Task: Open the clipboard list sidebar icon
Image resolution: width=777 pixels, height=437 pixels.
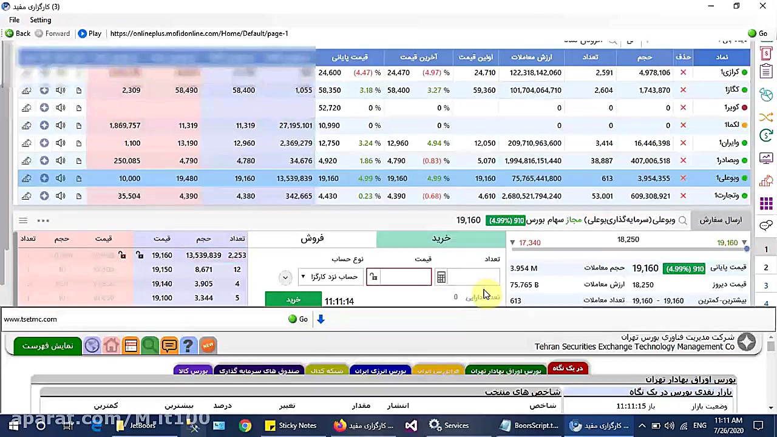Action: (766, 72)
